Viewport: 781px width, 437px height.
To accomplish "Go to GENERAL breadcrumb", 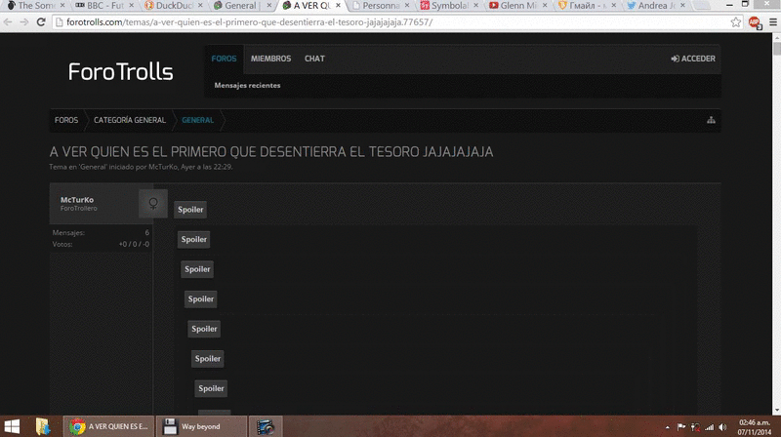I will tap(197, 120).
